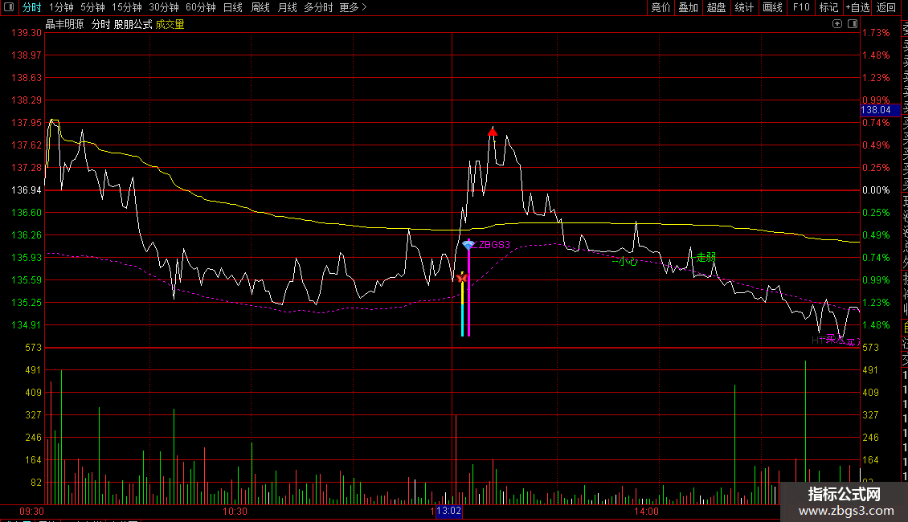Switch to the 日线 daily chart
Screen dimensions: 908x522
(233, 7)
